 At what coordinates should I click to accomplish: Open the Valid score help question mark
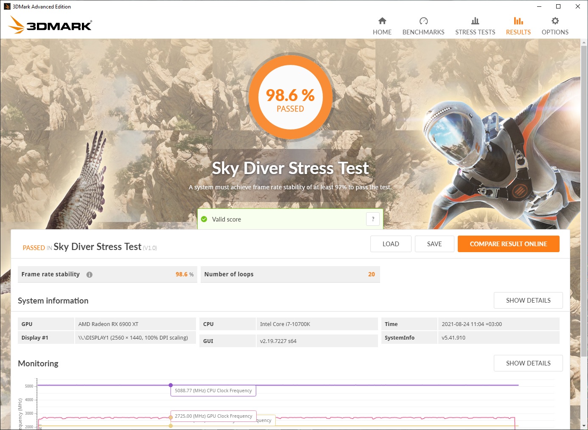coord(373,219)
